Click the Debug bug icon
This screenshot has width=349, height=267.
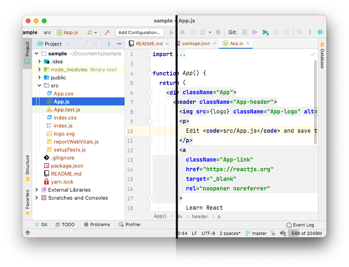click(182, 32)
